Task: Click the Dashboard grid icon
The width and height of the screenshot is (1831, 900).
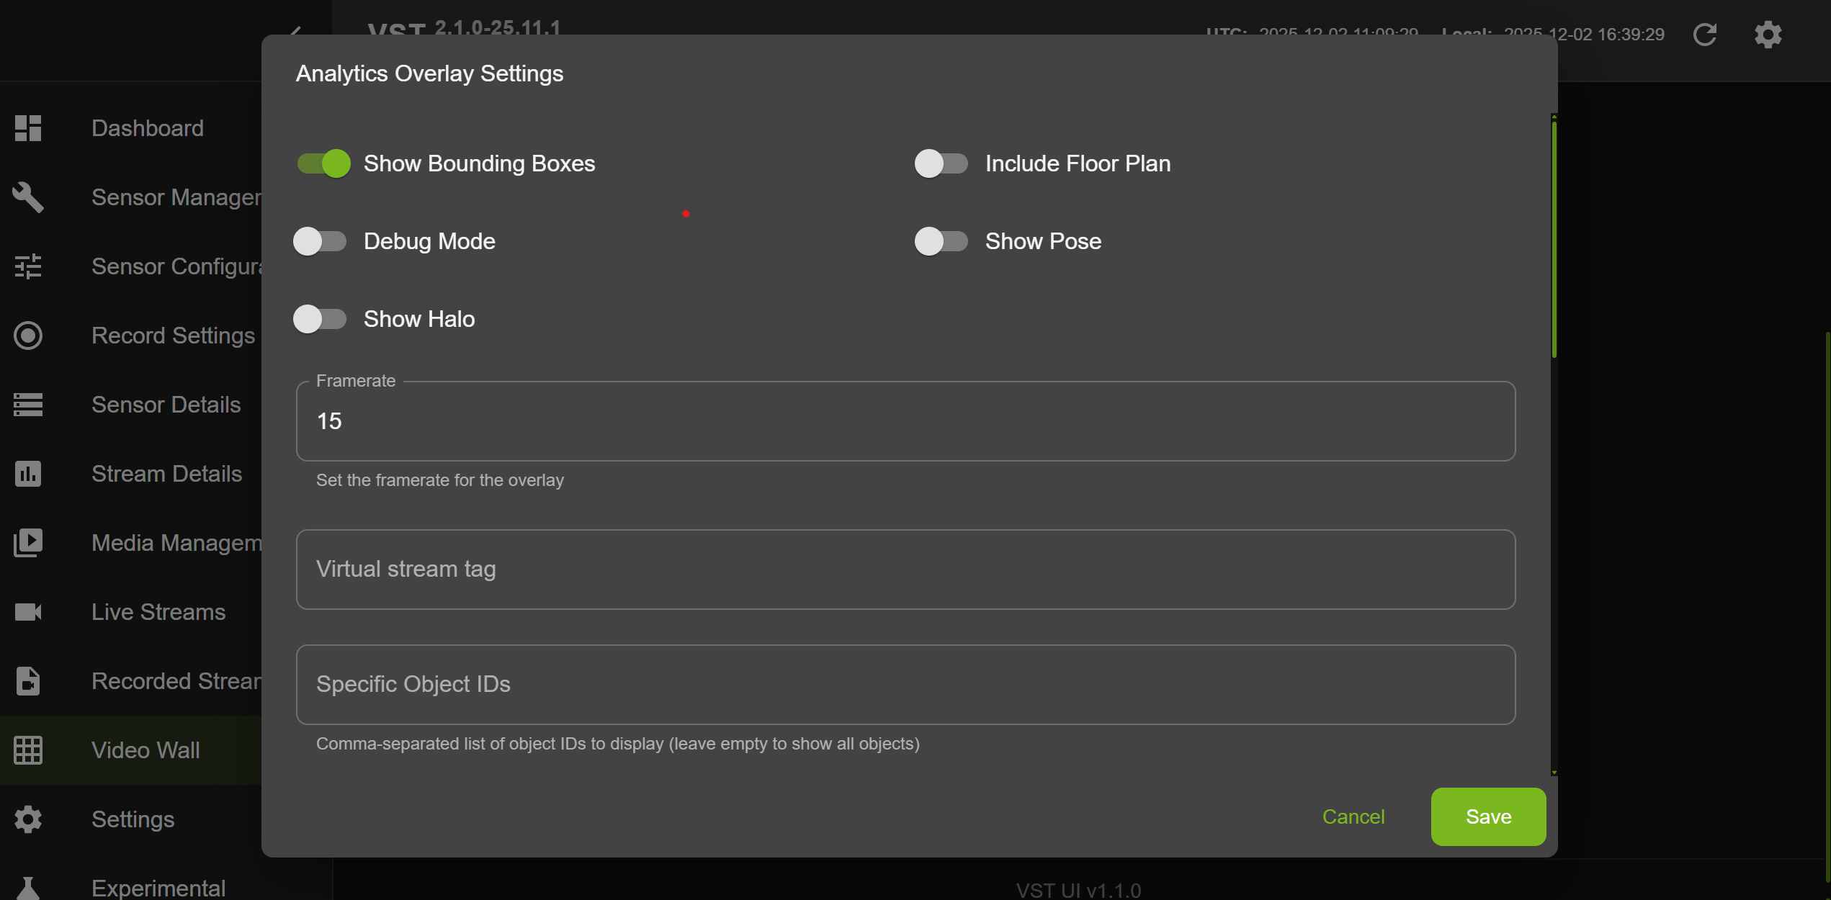Action: (28, 128)
